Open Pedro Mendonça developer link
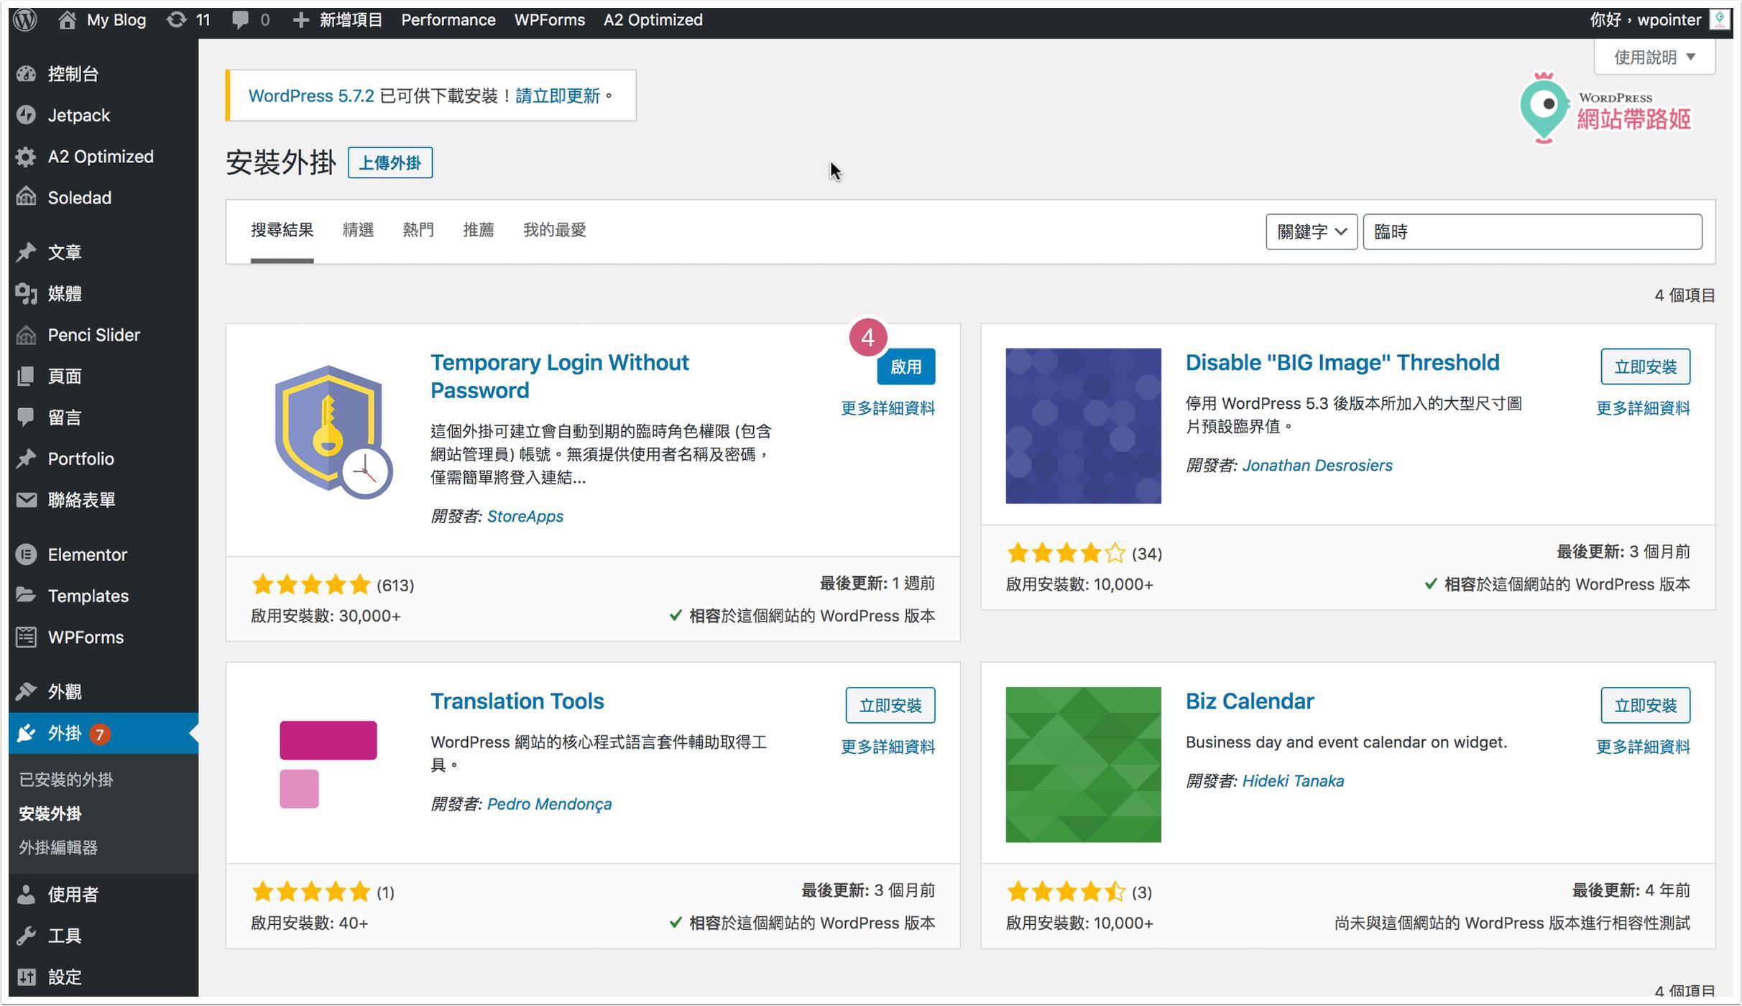The height and width of the screenshot is (1006, 1742). click(x=550, y=804)
